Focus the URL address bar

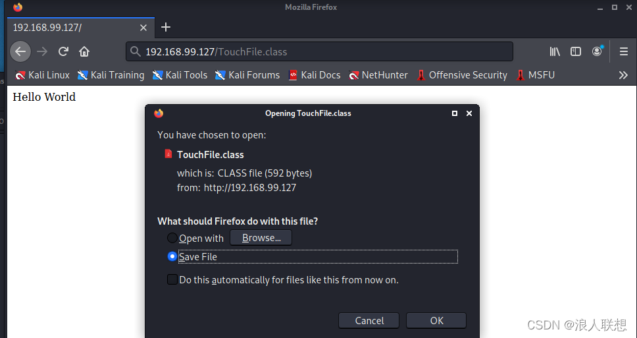(319, 51)
